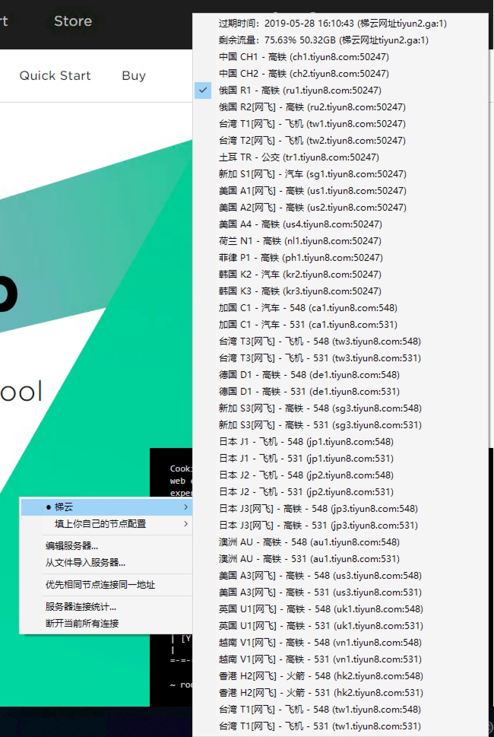Pick 荷兰 N1 高铁 server
This screenshot has height=737, width=494.
tap(300, 241)
